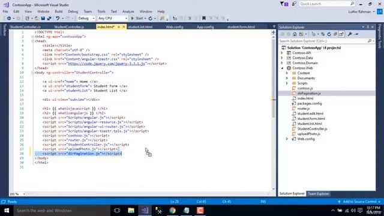
Task: Expand the Contoso.API project node
Action: (x=282, y=53)
